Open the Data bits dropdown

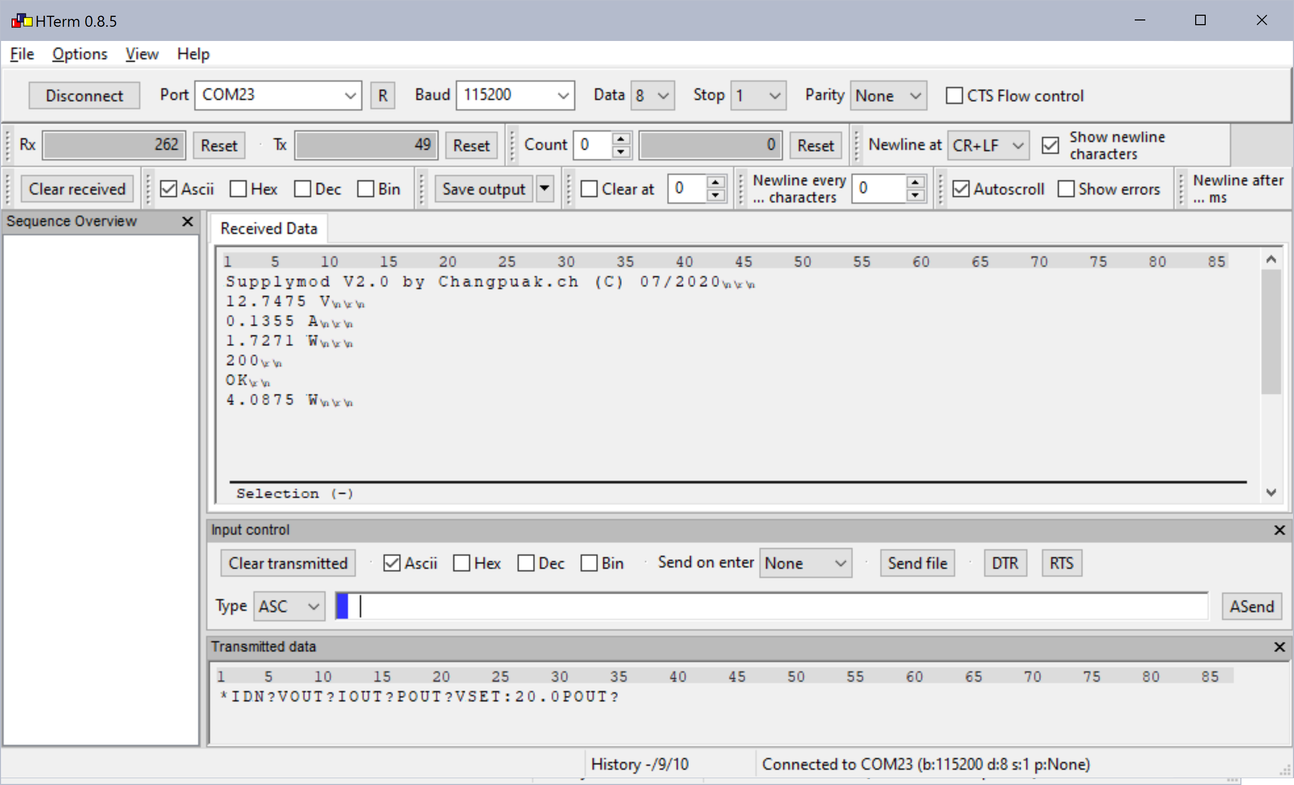pos(653,95)
